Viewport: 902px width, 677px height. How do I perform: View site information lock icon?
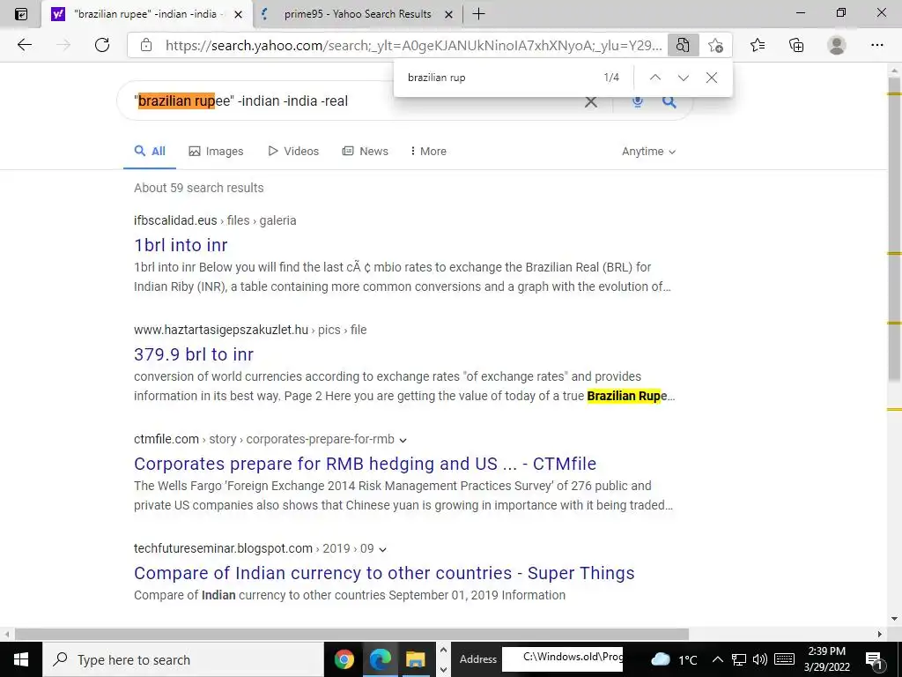pos(146,45)
